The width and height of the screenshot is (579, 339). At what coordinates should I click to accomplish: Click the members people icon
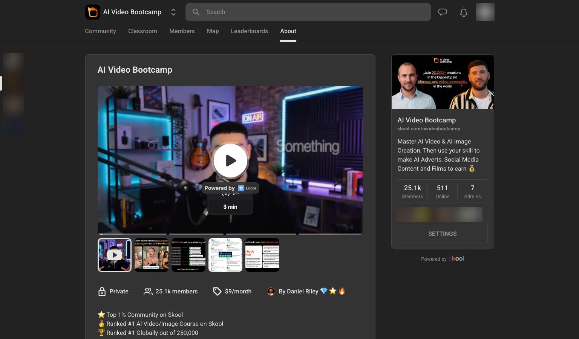148,292
